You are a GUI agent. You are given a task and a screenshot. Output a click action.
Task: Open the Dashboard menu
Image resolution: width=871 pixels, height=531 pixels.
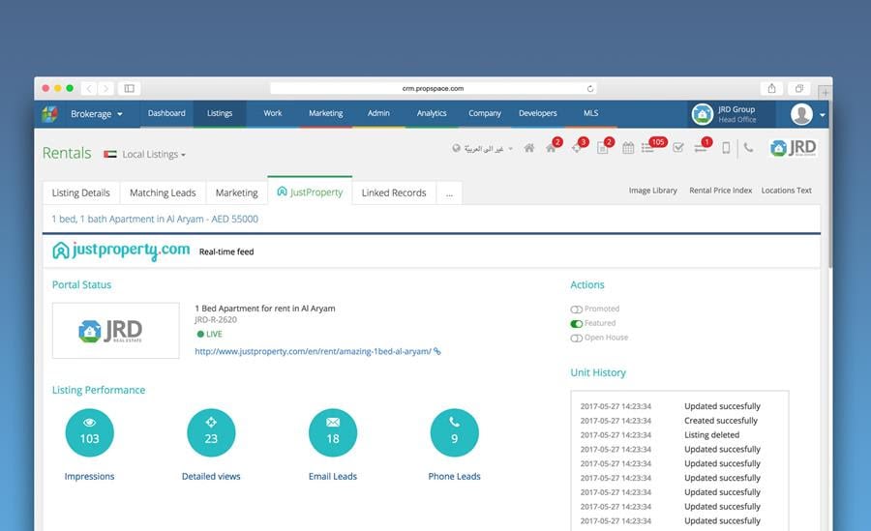(x=166, y=113)
